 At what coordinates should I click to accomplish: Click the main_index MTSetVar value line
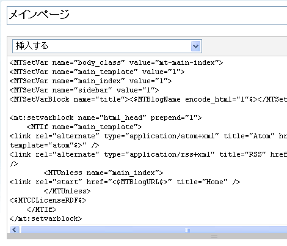(90, 81)
